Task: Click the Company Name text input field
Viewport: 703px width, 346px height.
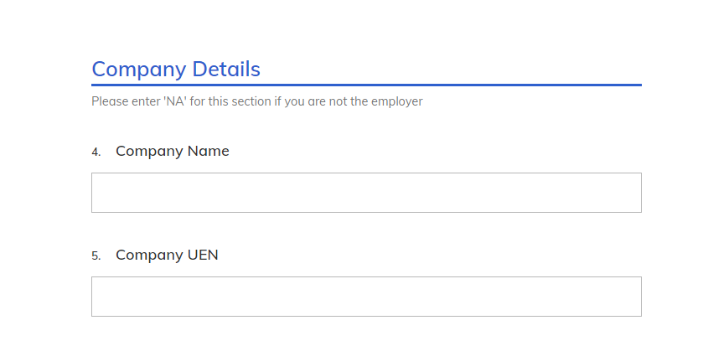Action: (366, 193)
